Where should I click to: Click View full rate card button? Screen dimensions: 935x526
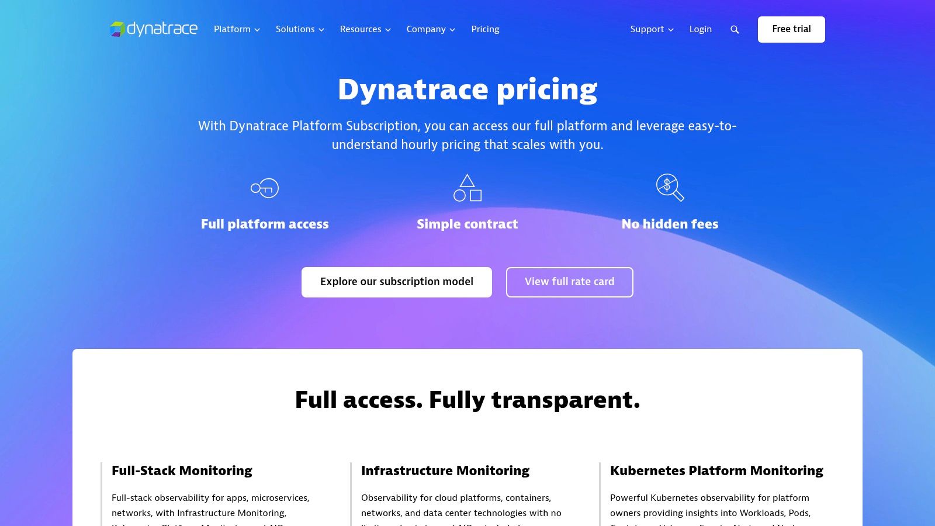570,282
